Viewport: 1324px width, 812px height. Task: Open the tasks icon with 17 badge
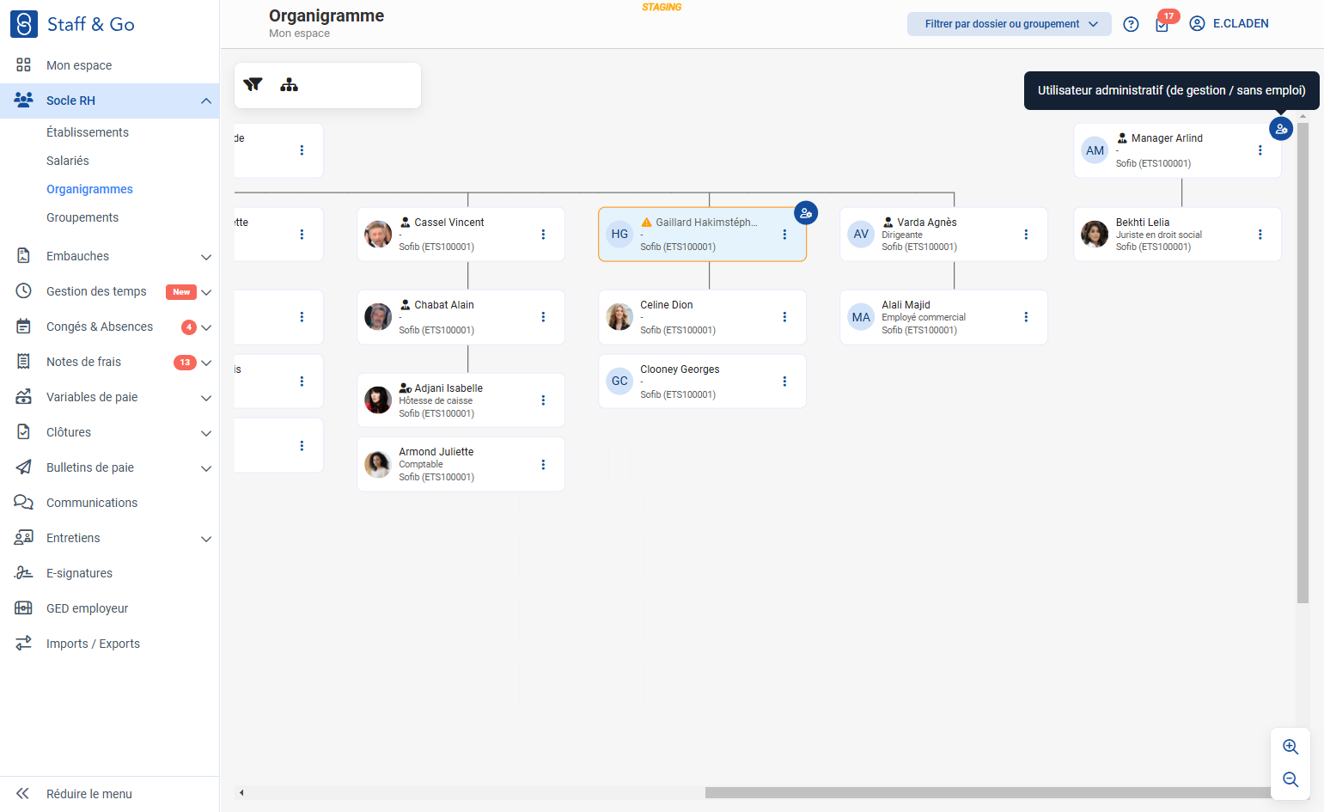(1162, 24)
